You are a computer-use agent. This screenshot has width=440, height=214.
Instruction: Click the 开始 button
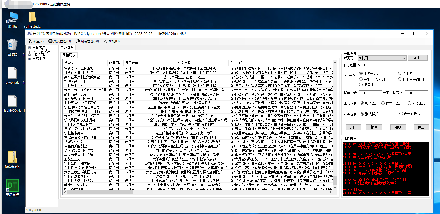(353, 127)
